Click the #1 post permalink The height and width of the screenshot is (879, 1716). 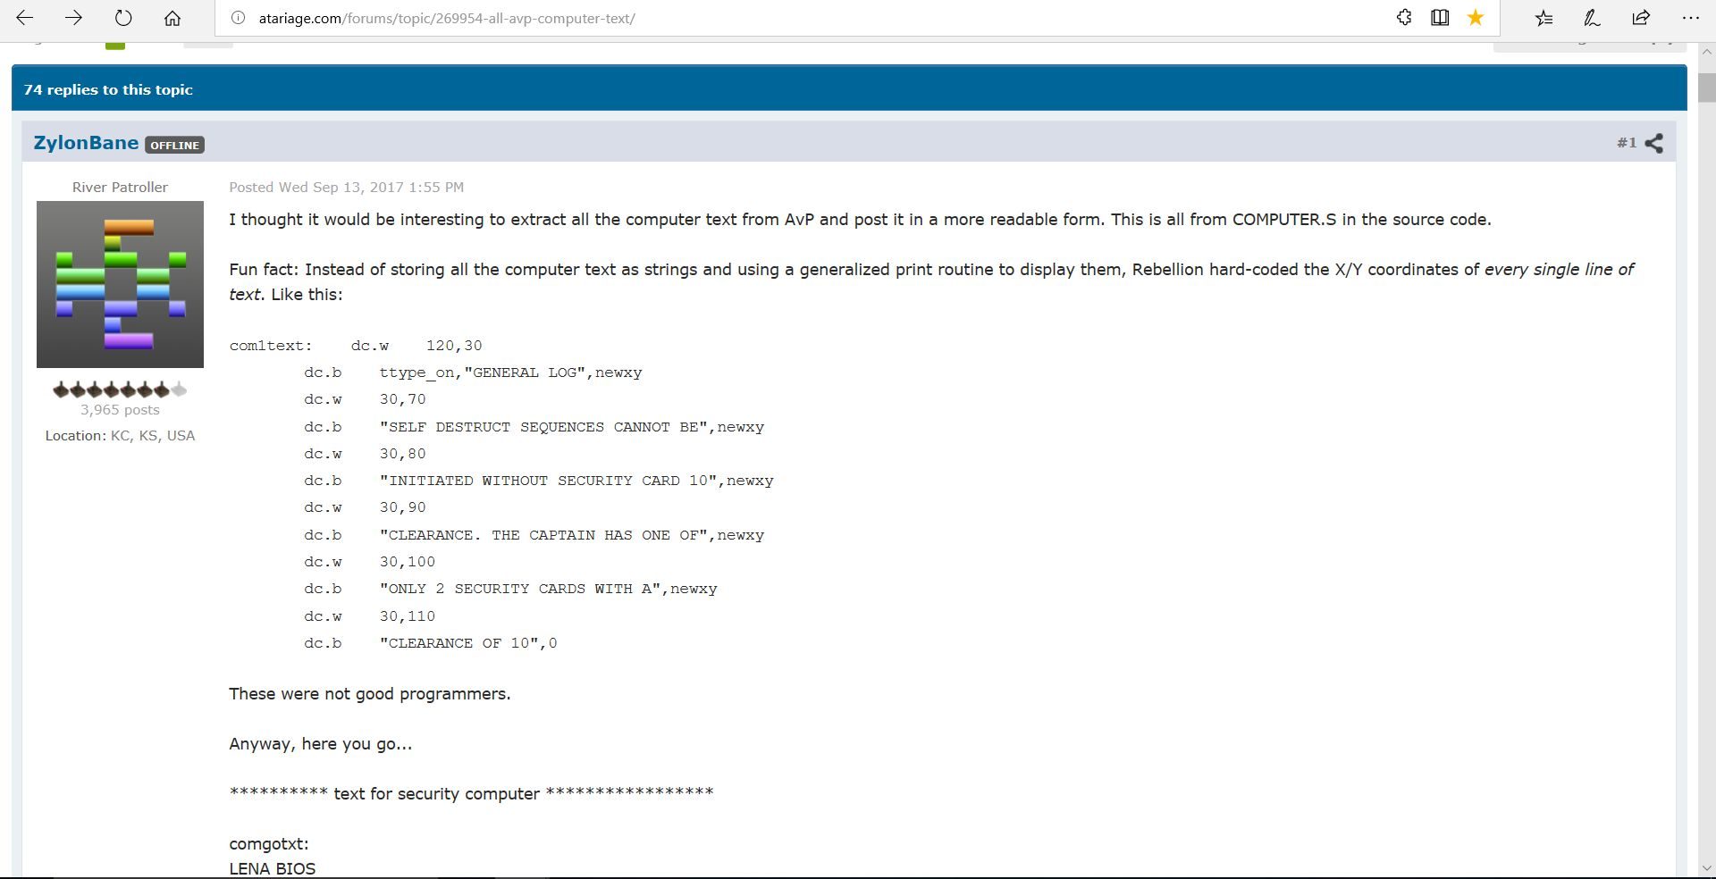[x=1626, y=143]
